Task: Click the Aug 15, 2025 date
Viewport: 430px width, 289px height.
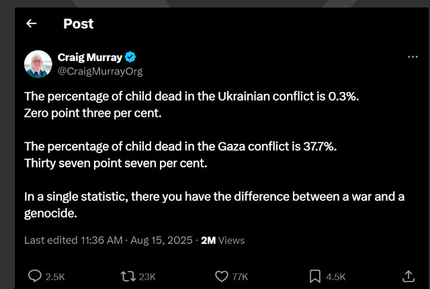Action: [161, 240]
